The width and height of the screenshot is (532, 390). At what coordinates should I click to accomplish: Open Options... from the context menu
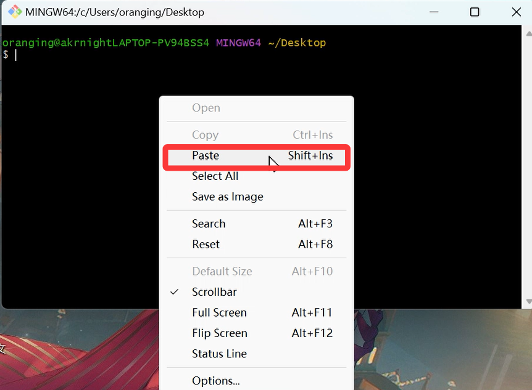tap(257, 381)
